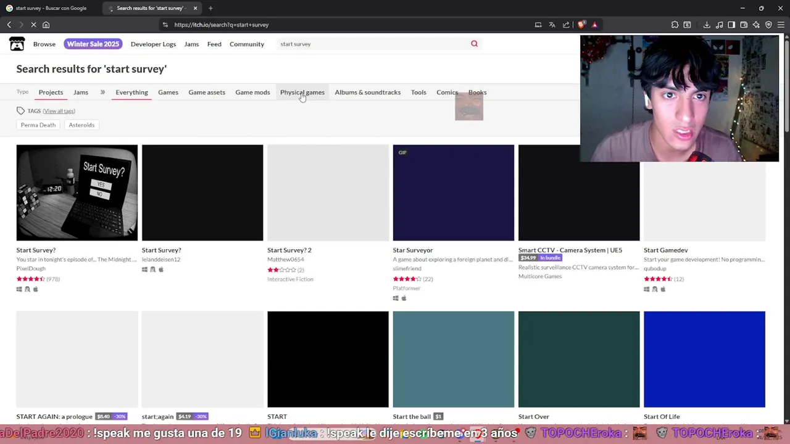
Task: Open the 'View all tags' link
Action: (x=59, y=111)
